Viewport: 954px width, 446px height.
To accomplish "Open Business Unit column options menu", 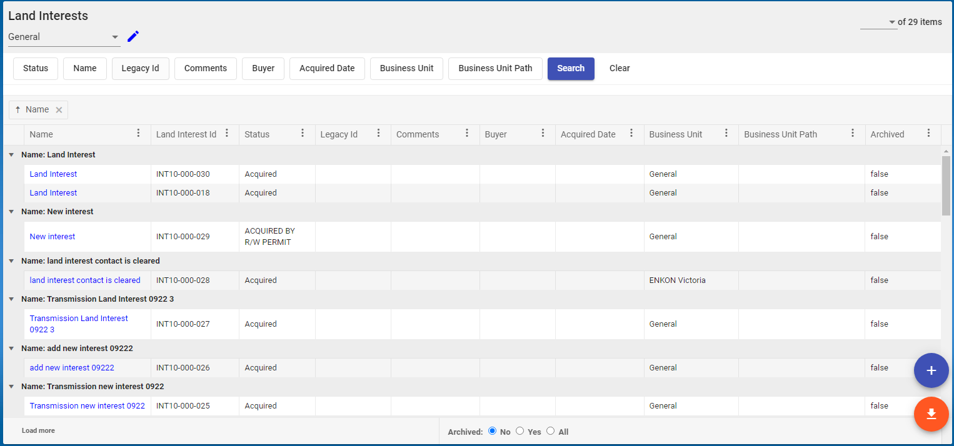I will pyautogui.click(x=726, y=134).
